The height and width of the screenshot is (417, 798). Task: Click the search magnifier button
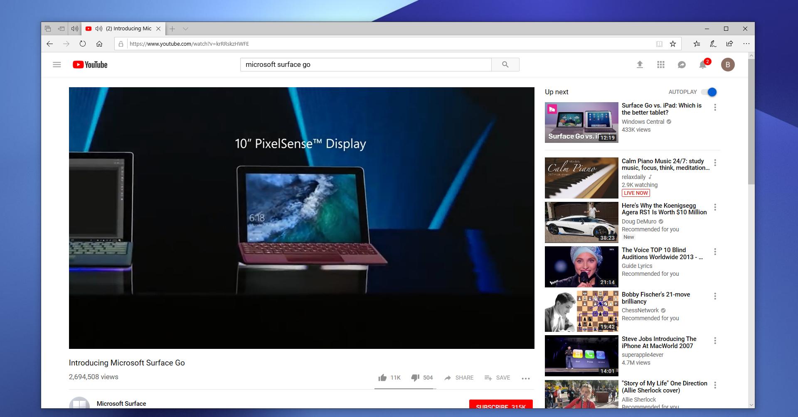(505, 64)
